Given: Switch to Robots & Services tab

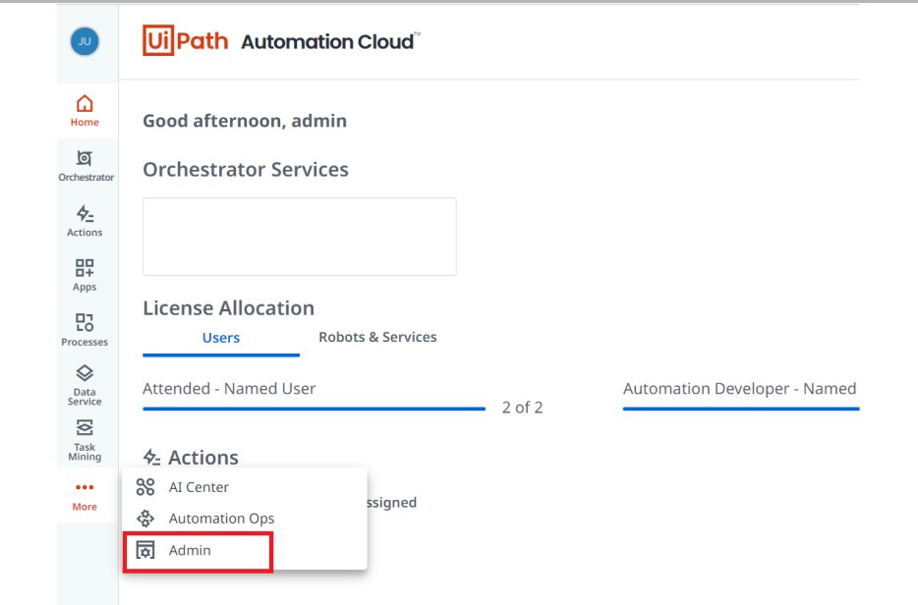Looking at the screenshot, I should coord(377,337).
